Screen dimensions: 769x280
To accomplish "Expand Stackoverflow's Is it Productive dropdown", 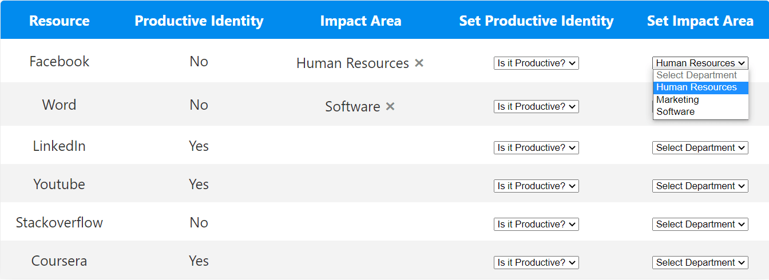I will point(536,224).
